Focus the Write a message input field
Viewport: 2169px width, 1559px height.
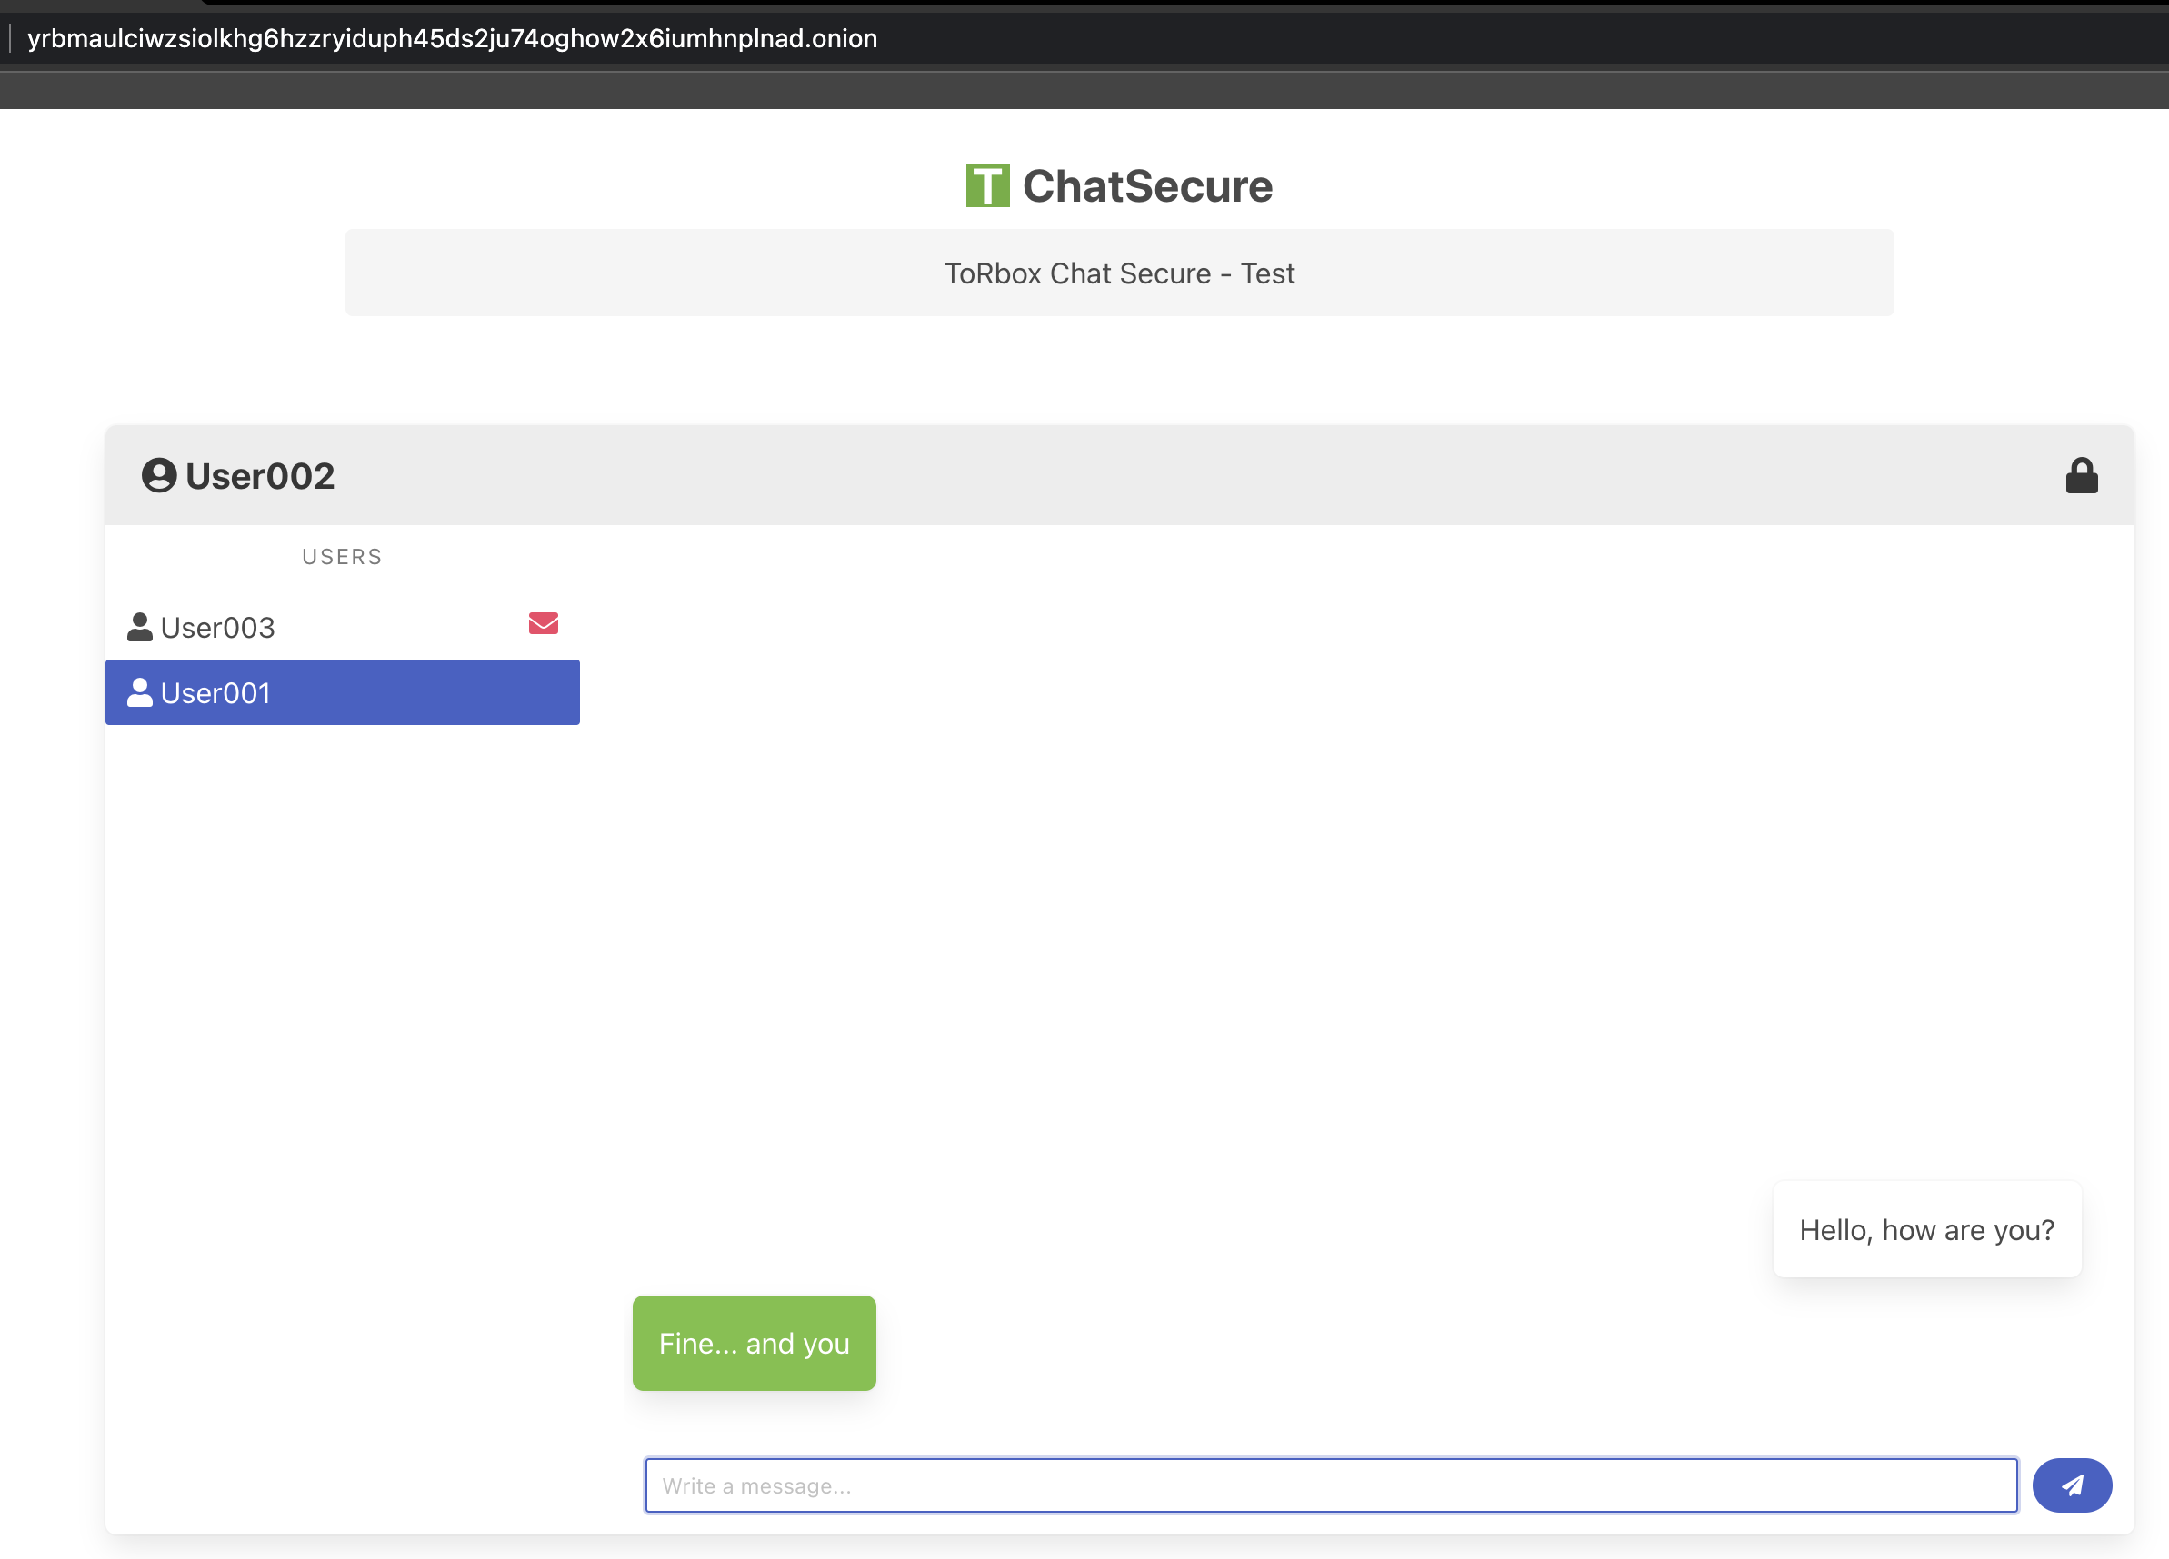(x=1331, y=1485)
